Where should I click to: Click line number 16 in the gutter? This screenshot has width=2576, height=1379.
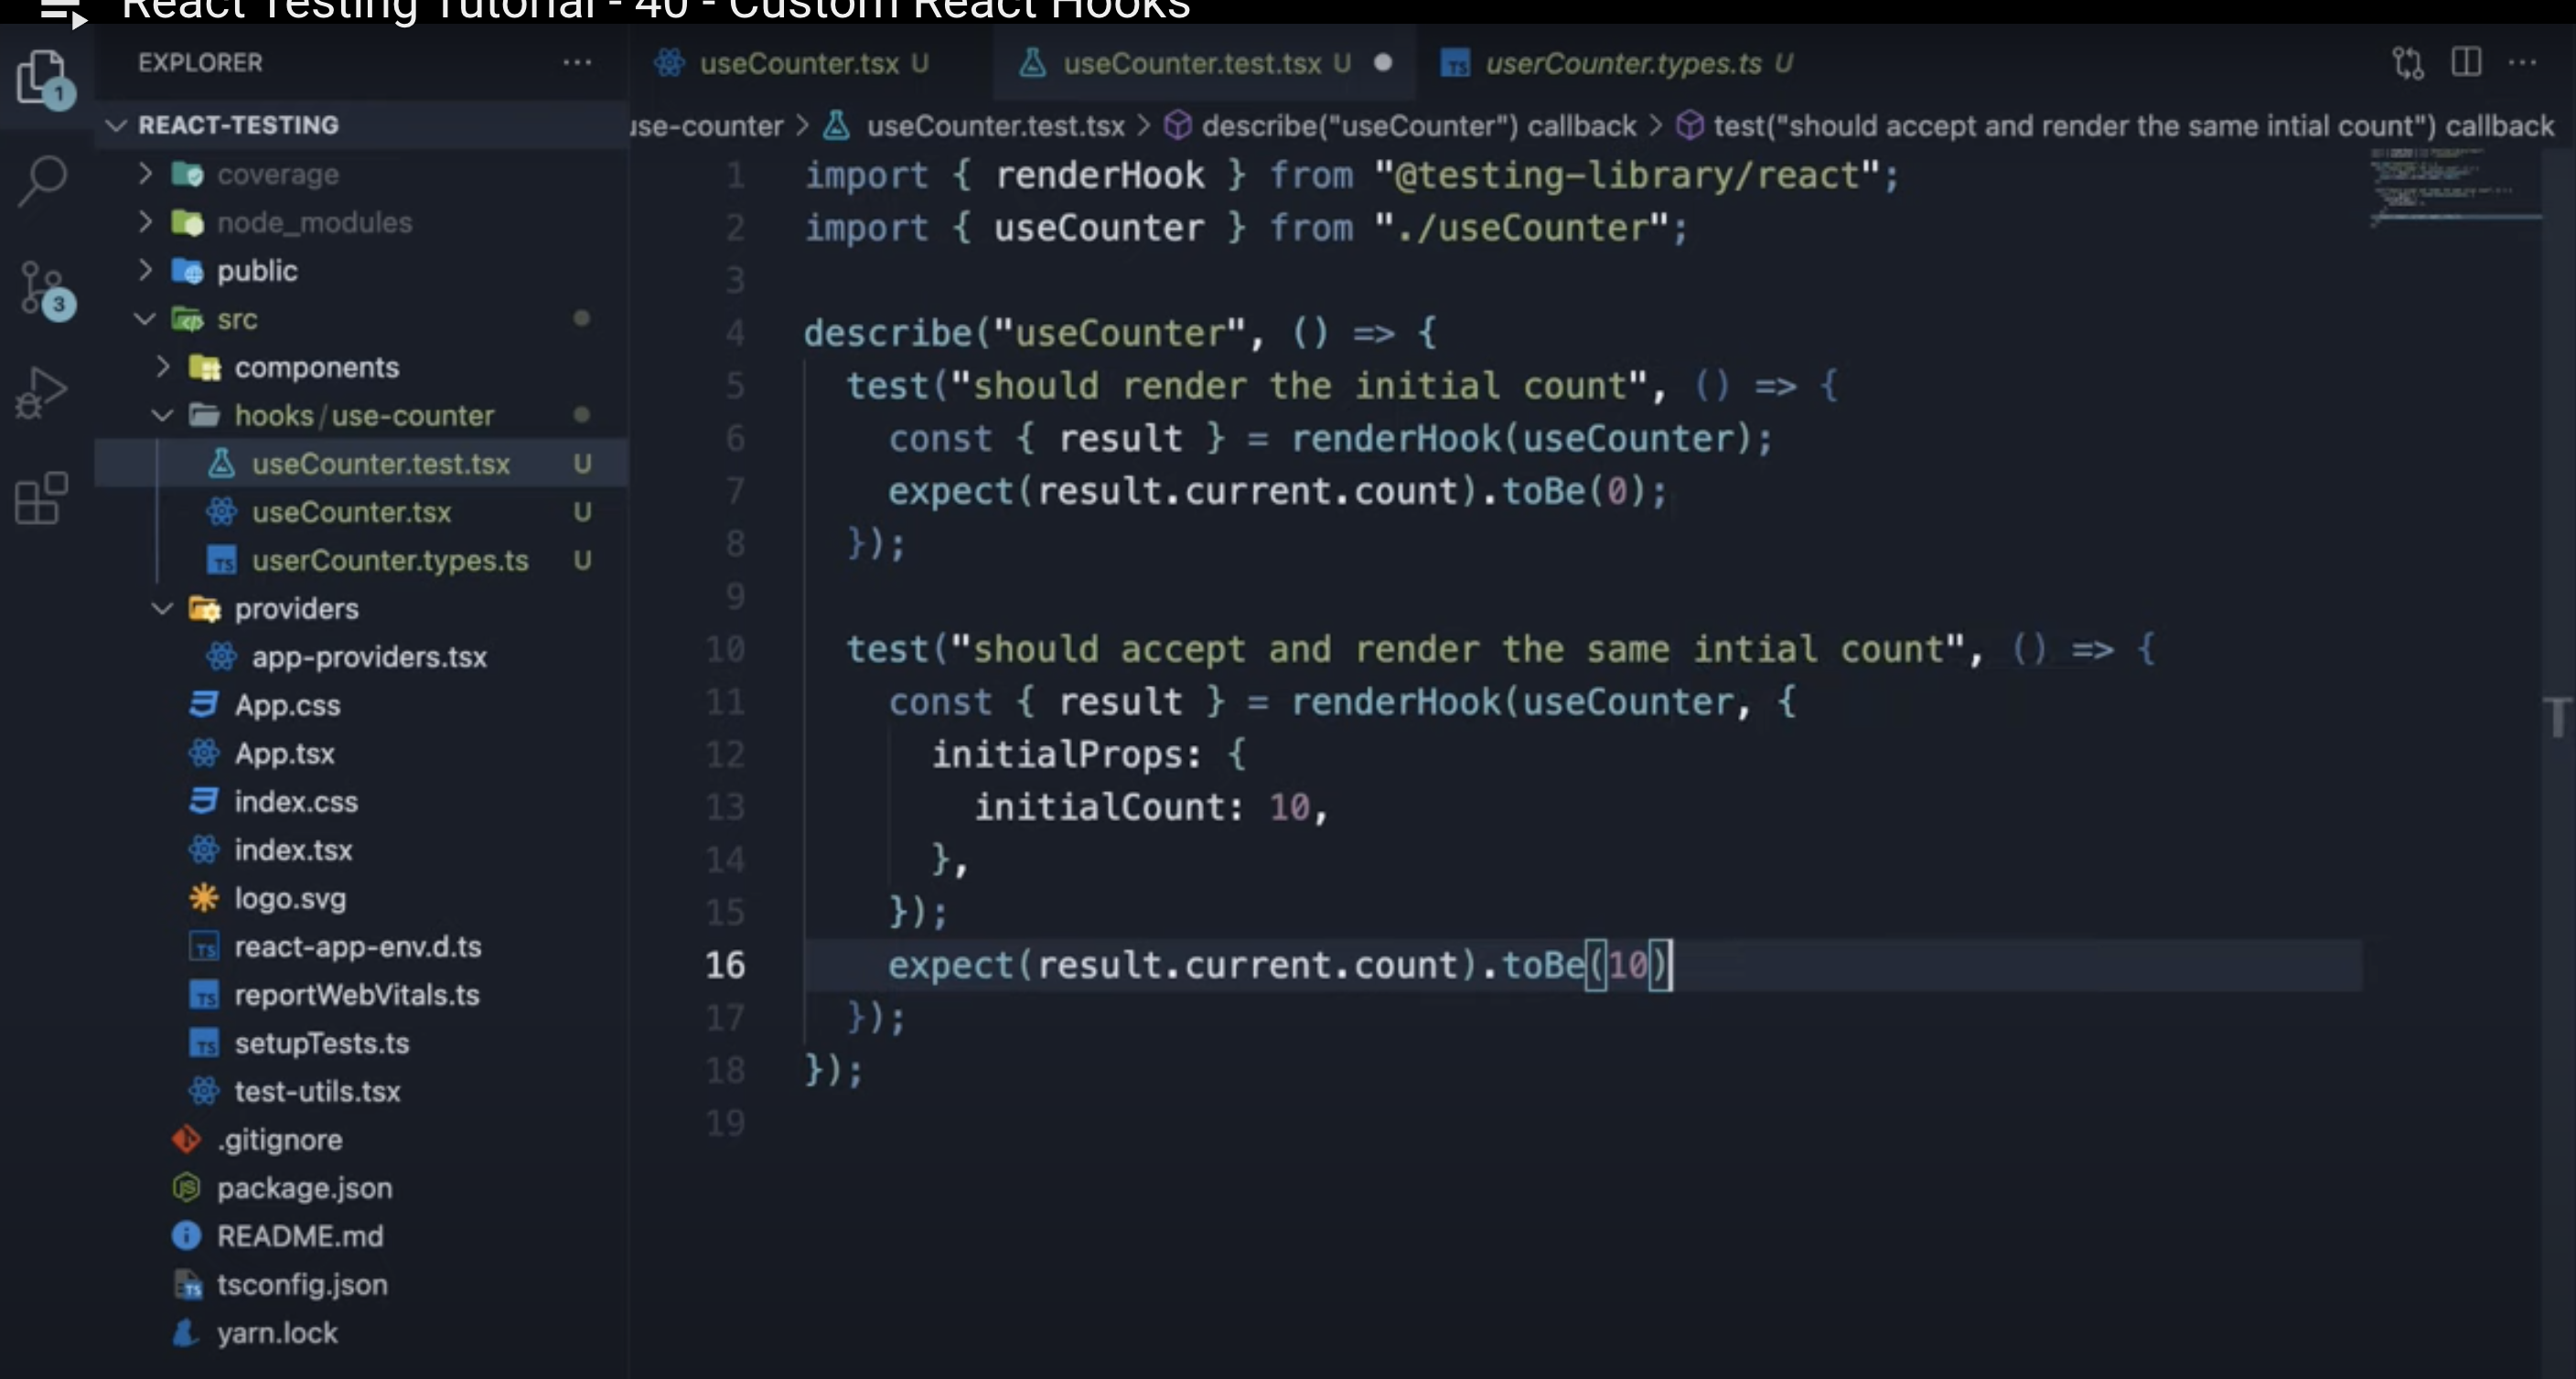[x=725, y=965]
